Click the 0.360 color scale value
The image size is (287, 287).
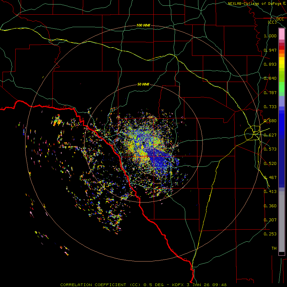click(270, 206)
